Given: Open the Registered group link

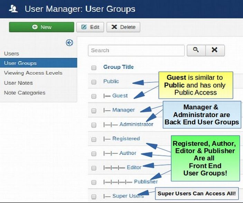Looking at the screenshot, I should pyautogui.click(x=126, y=139).
